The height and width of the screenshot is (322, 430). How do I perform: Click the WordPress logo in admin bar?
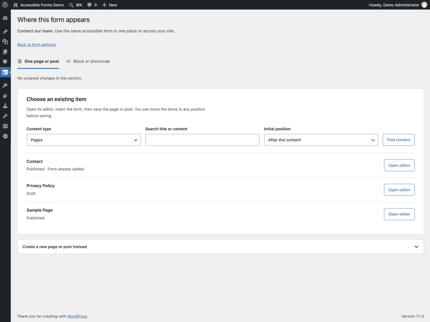tap(5, 5)
